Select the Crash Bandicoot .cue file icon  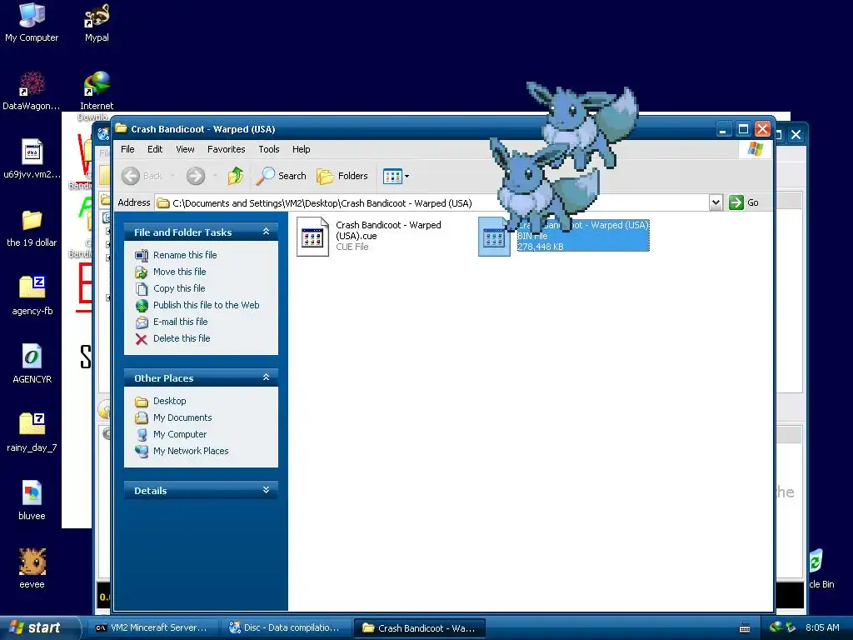(312, 237)
